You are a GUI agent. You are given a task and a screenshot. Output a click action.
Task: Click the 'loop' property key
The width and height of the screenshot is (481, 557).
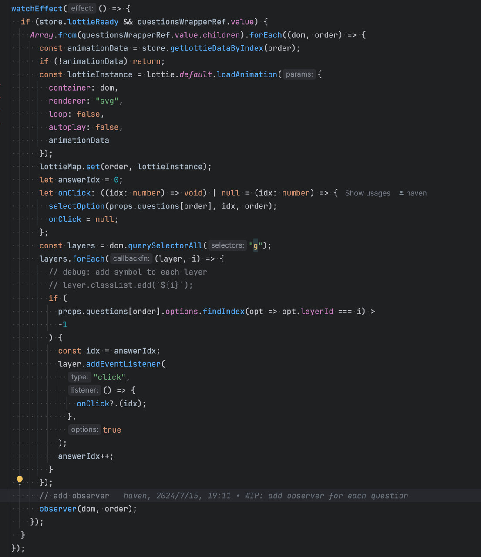click(x=58, y=114)
